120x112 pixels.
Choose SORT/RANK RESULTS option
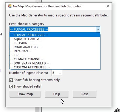(55, 63)
